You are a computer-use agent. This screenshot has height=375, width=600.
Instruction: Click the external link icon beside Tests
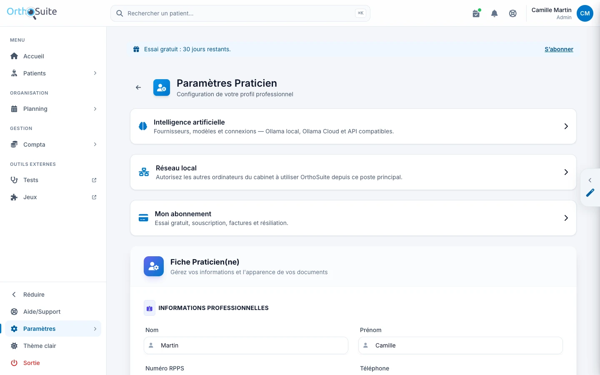[x=94, y=180]
